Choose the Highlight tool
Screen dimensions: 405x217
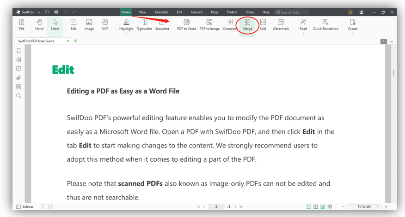[x=126, y=24]
